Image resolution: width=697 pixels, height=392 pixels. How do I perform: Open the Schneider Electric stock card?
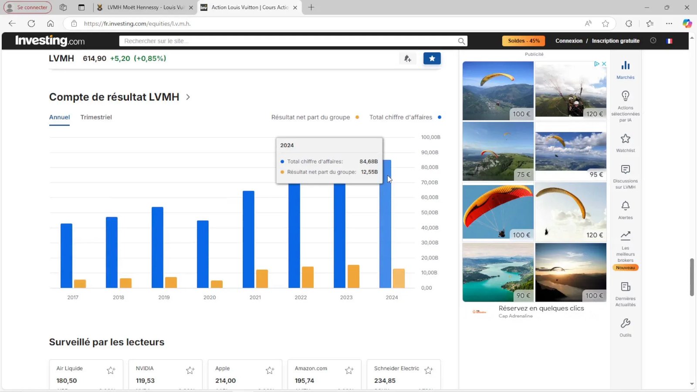tap(404, 375)
